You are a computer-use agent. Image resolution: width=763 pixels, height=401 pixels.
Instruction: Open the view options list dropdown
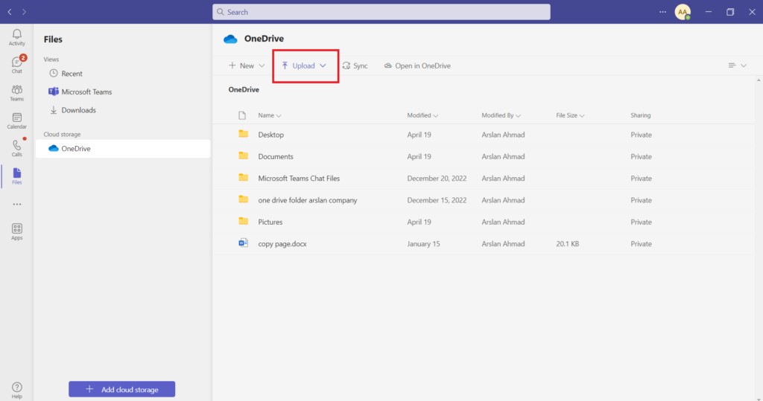coord(737,65)
